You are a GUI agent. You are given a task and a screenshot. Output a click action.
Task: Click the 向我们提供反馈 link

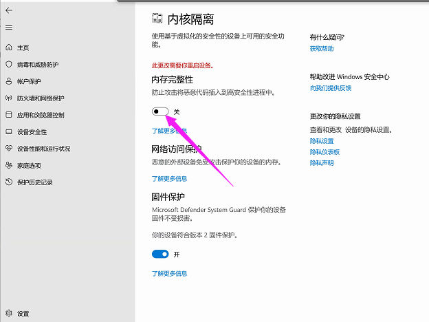pos(331,88)
